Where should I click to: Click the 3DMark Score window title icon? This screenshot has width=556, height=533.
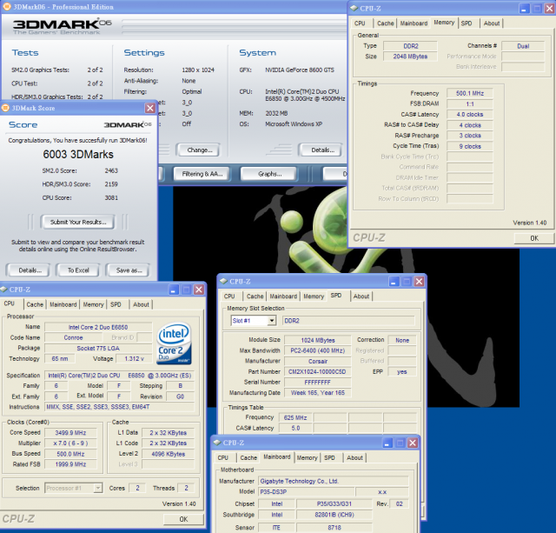tap(5, 108)
